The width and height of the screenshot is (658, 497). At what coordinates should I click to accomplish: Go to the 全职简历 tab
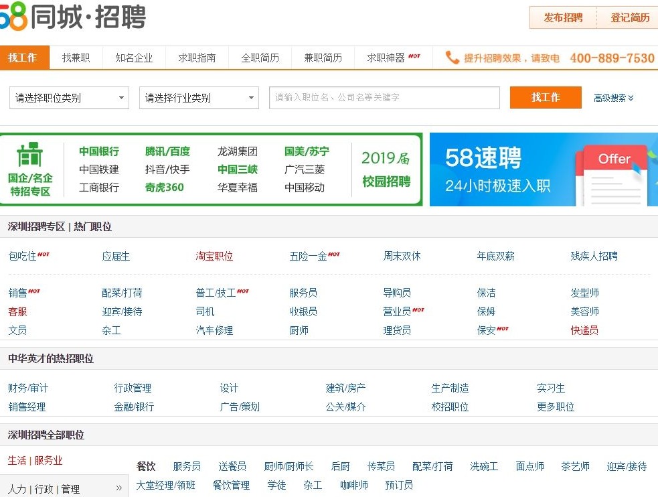pos(260,58)
